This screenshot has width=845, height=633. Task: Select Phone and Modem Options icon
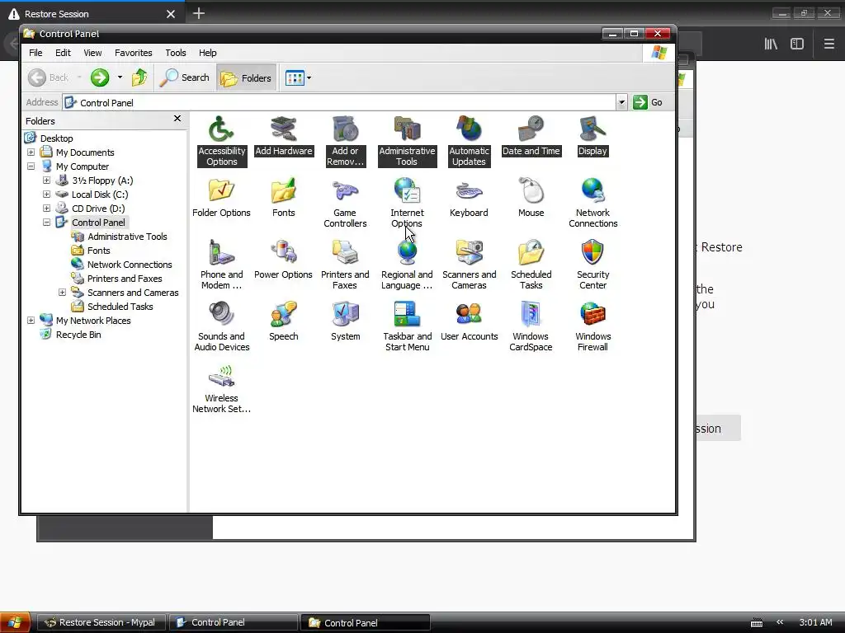pyautogui.click(x=221, y=265)
